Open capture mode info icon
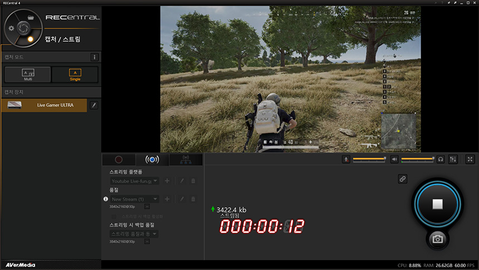The width and height of the screenshot is (479, 270). click(x=94, y=57)
